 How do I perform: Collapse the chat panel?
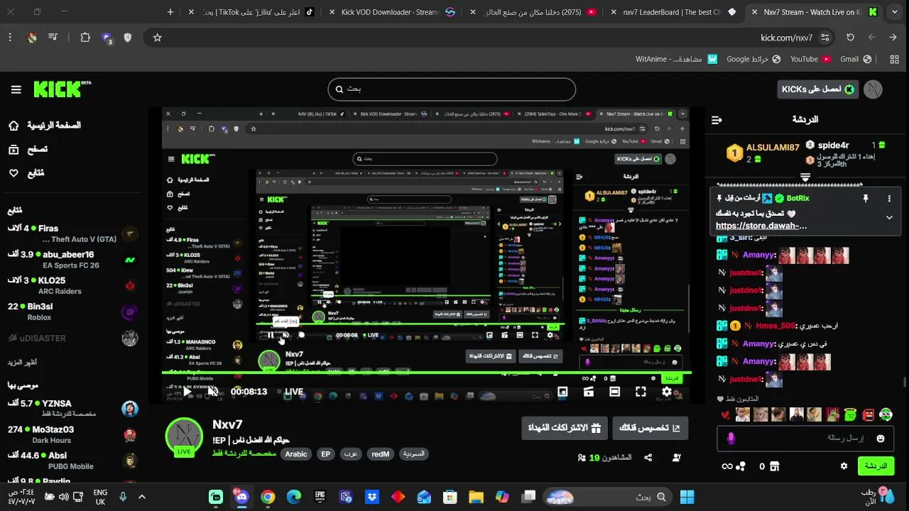[717, 120]
